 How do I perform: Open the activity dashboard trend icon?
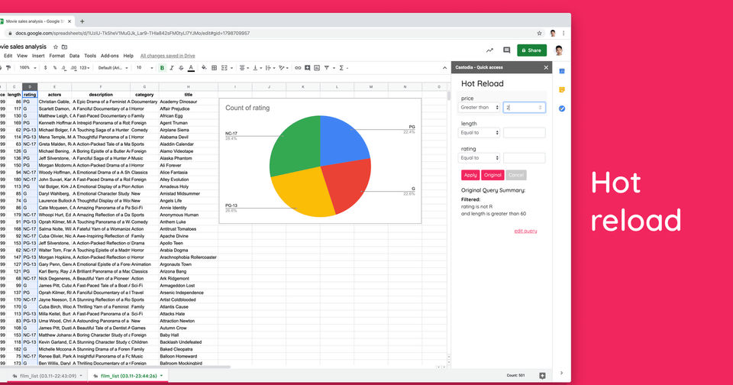pos(489,50)
